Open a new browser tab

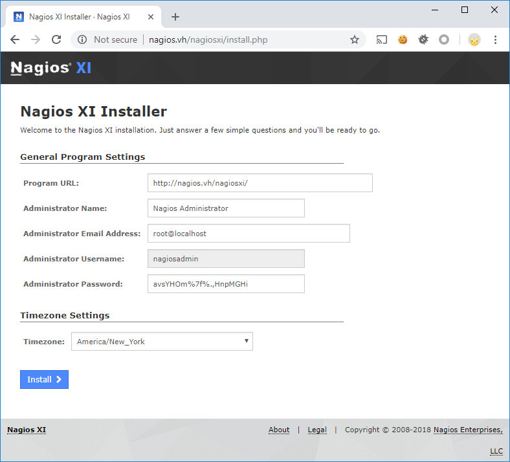tap(175, 17)
